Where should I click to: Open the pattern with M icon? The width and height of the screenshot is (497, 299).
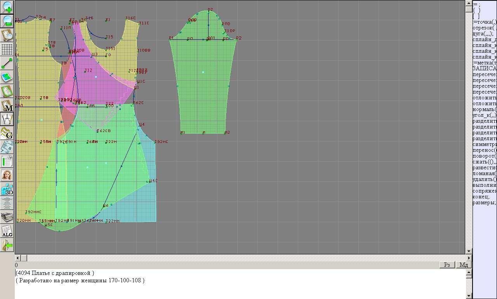tap(7, 105)
